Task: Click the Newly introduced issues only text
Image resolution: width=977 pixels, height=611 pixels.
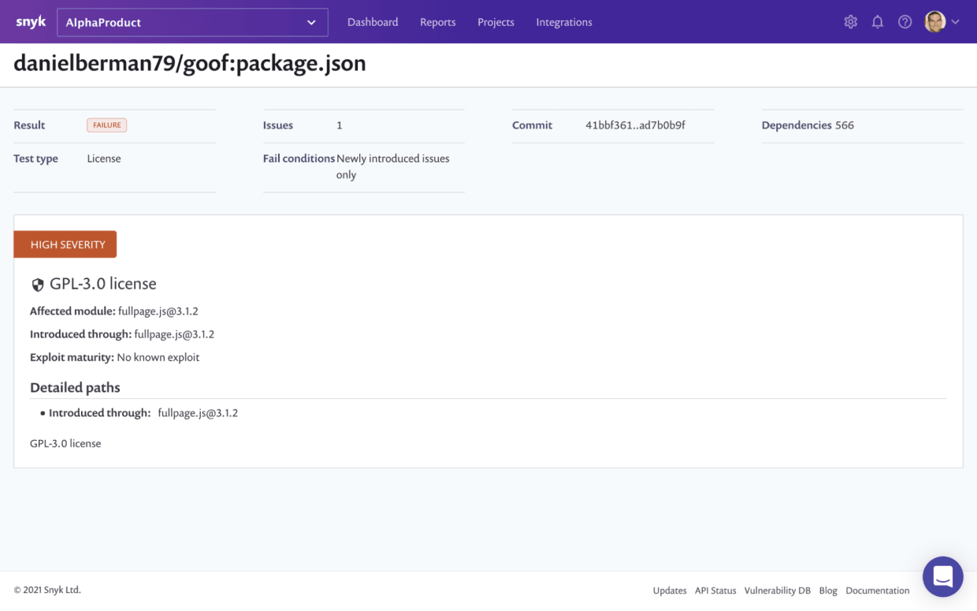Action: pos(392,166)
